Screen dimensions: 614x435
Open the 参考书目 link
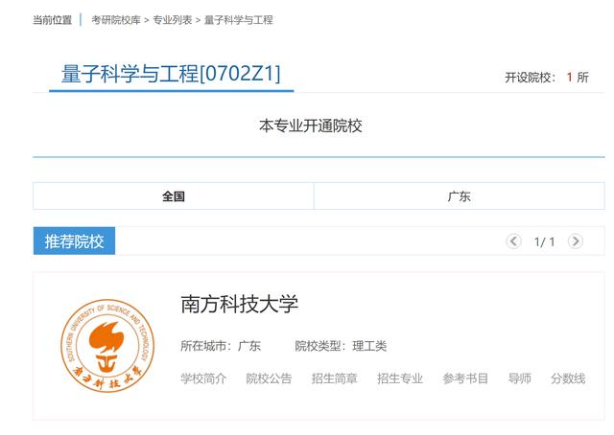click(465, 378)
